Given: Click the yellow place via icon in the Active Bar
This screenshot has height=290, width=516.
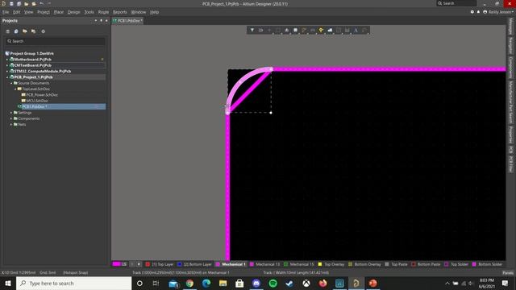Looking at the screenshot, I should point(321,31).
